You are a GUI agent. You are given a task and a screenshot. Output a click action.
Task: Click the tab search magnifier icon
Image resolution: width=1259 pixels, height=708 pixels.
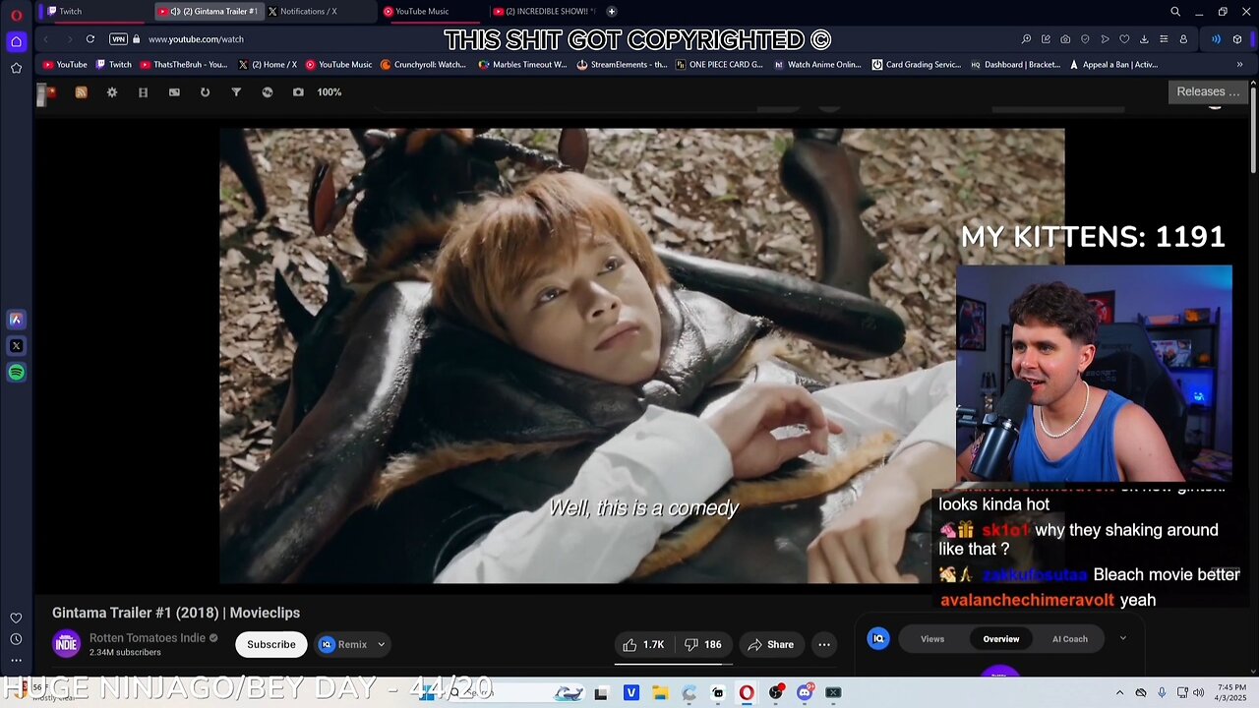pyautogui.click(x=1175, y=12)
